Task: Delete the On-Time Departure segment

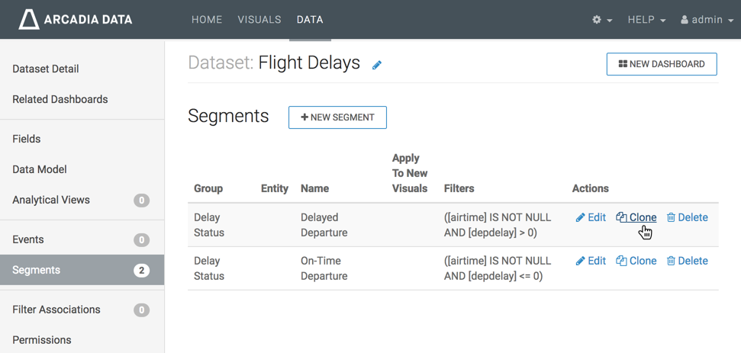Action: (x=687, y=261)
